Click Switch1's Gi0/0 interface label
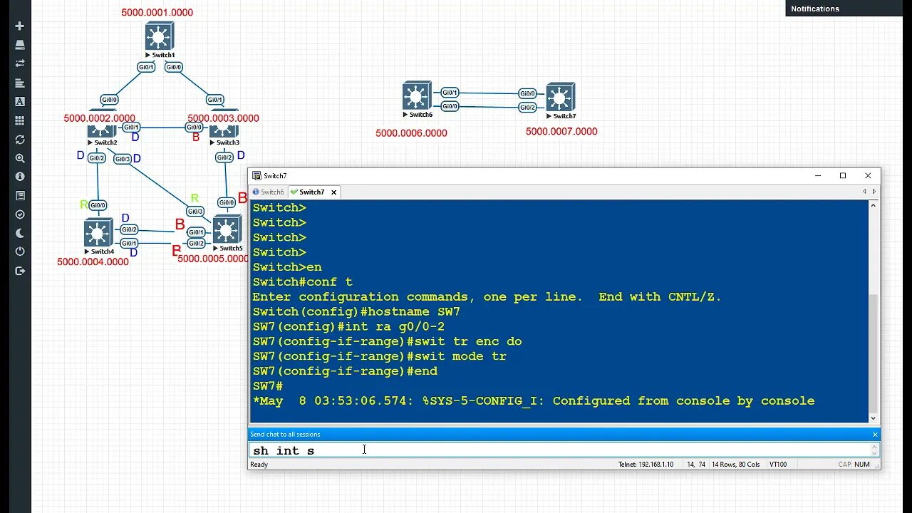The height and width of the screenshot is (513, 912). 174,67
